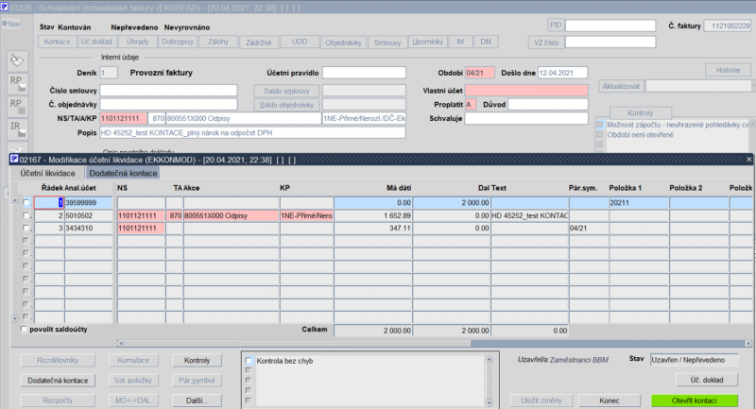Click the Nav icon in the left sidebar
756x409 pixels.
point(11,24)
